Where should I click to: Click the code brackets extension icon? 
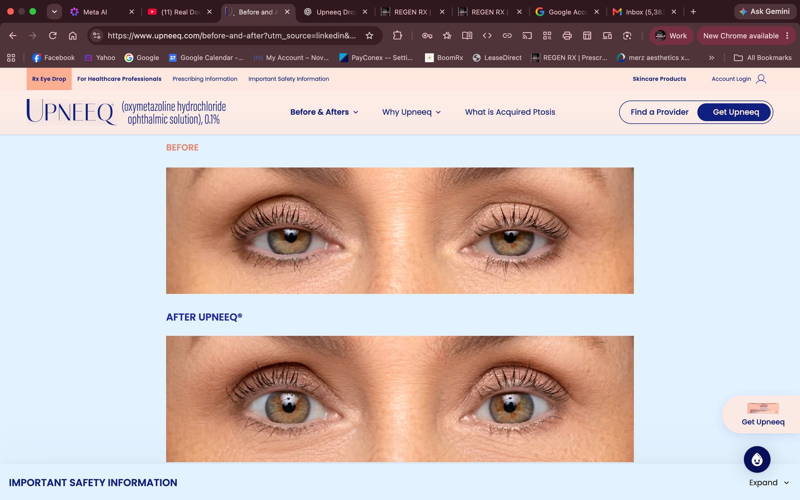pyautogui.click(x=487, y=36)
